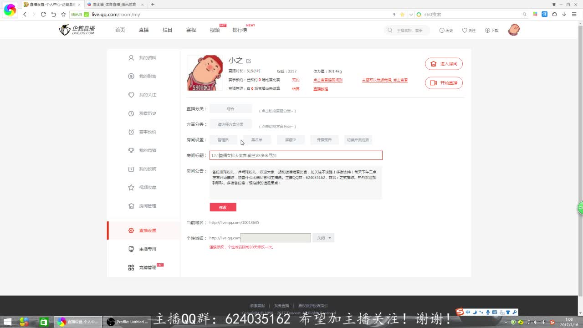The image size is (583, 328).
Task: Click the edit icon next to 小之
Action: pos(249,61)
